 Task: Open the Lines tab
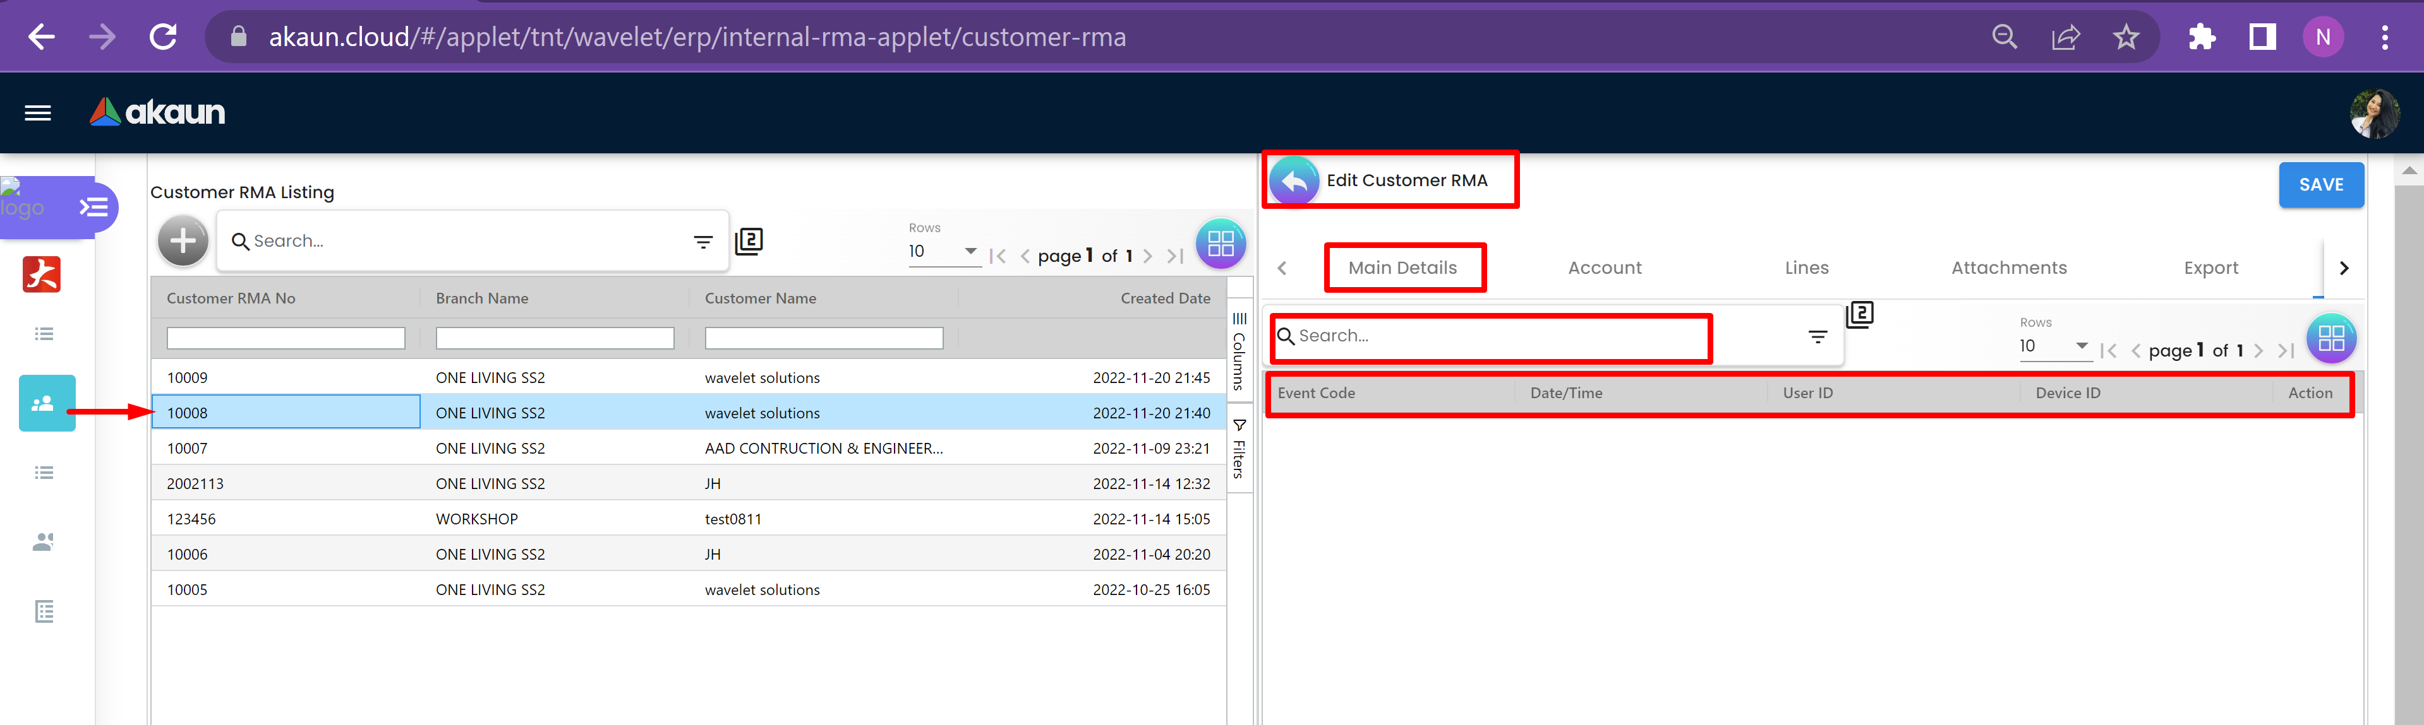1806,268
